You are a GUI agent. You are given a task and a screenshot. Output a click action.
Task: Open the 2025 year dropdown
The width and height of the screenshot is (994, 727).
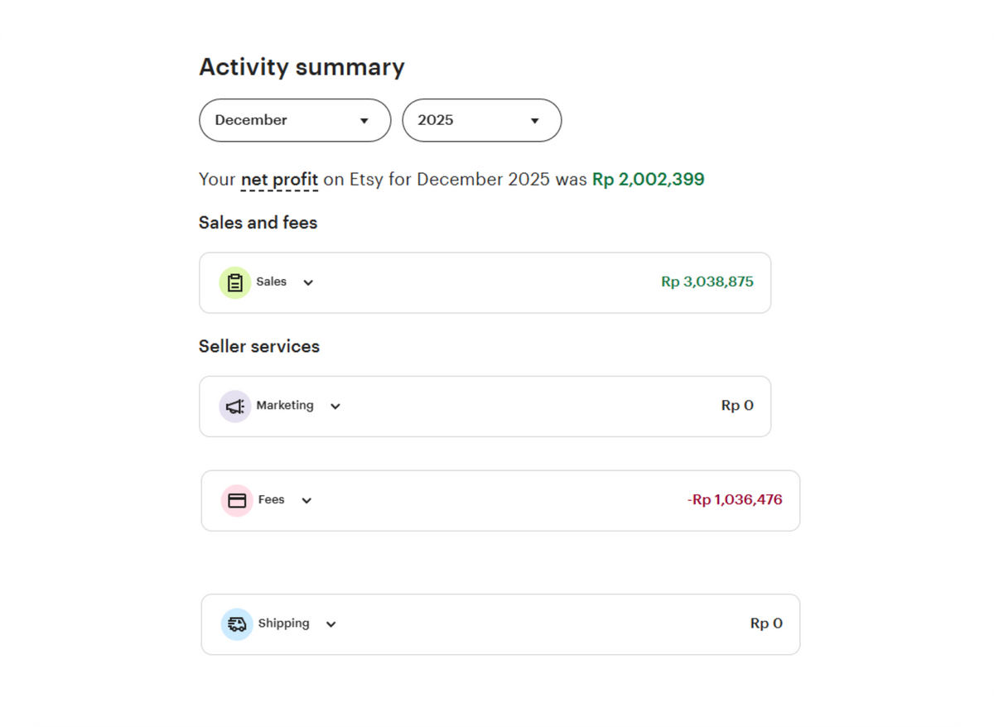tap(481, 120)
